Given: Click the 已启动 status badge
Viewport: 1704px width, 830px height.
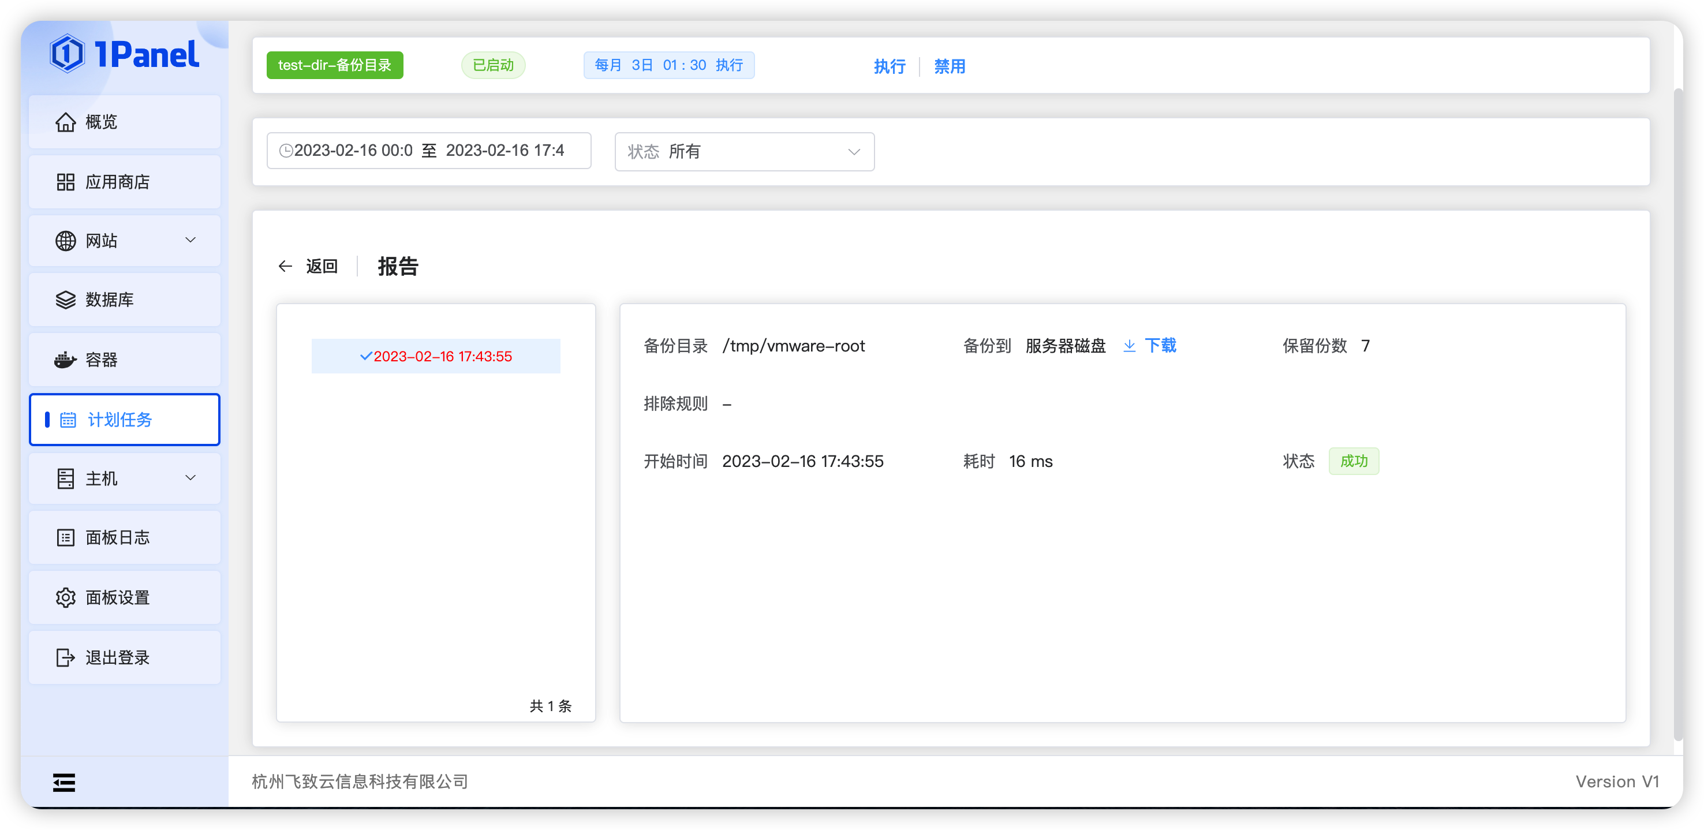Looking at the screenshot, I should click(492, 65).
